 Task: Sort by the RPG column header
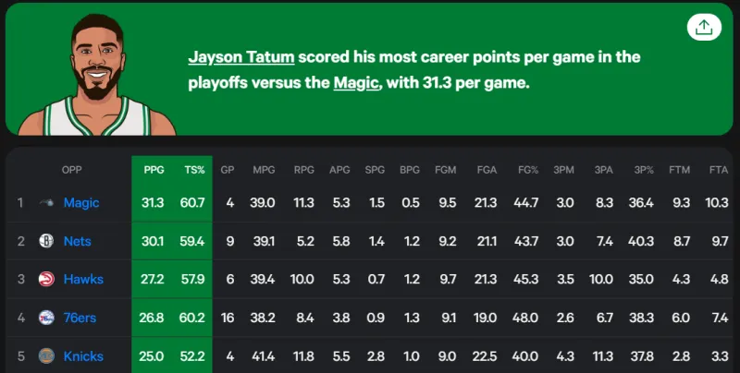(303, 170)
